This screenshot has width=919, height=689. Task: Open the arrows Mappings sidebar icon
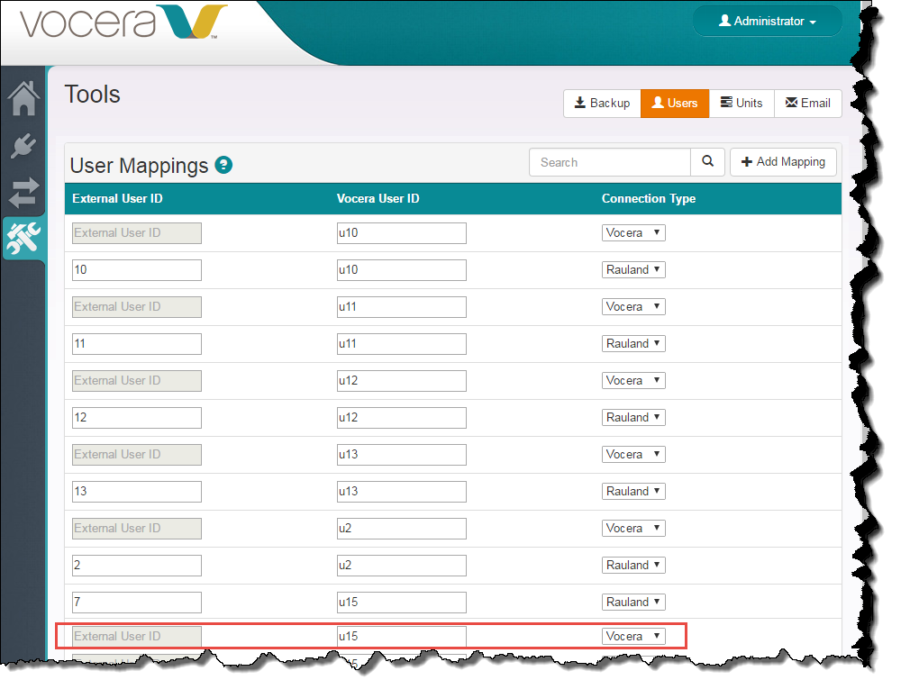pyautogui.click(x=23, y=192)
